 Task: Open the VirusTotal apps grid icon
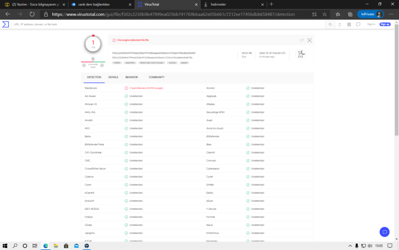coord(349,24)
